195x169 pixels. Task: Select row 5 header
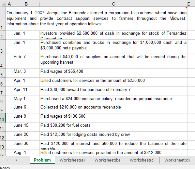pos(3,73)
